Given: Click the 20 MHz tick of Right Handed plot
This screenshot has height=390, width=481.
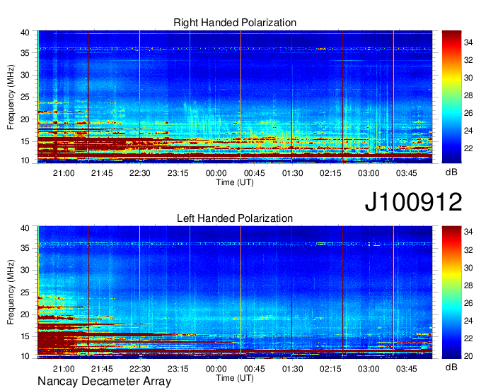Looking at the screenshot, I should pos(25,119).
